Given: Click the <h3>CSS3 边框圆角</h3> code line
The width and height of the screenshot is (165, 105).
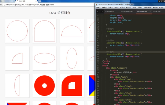Looking at the screenshot, I should click(x=125, y=73).
